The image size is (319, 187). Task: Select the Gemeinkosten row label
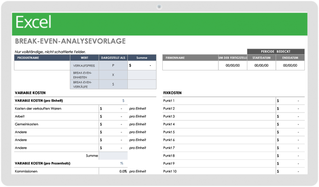pyautogui.click(x=26, y=124)
